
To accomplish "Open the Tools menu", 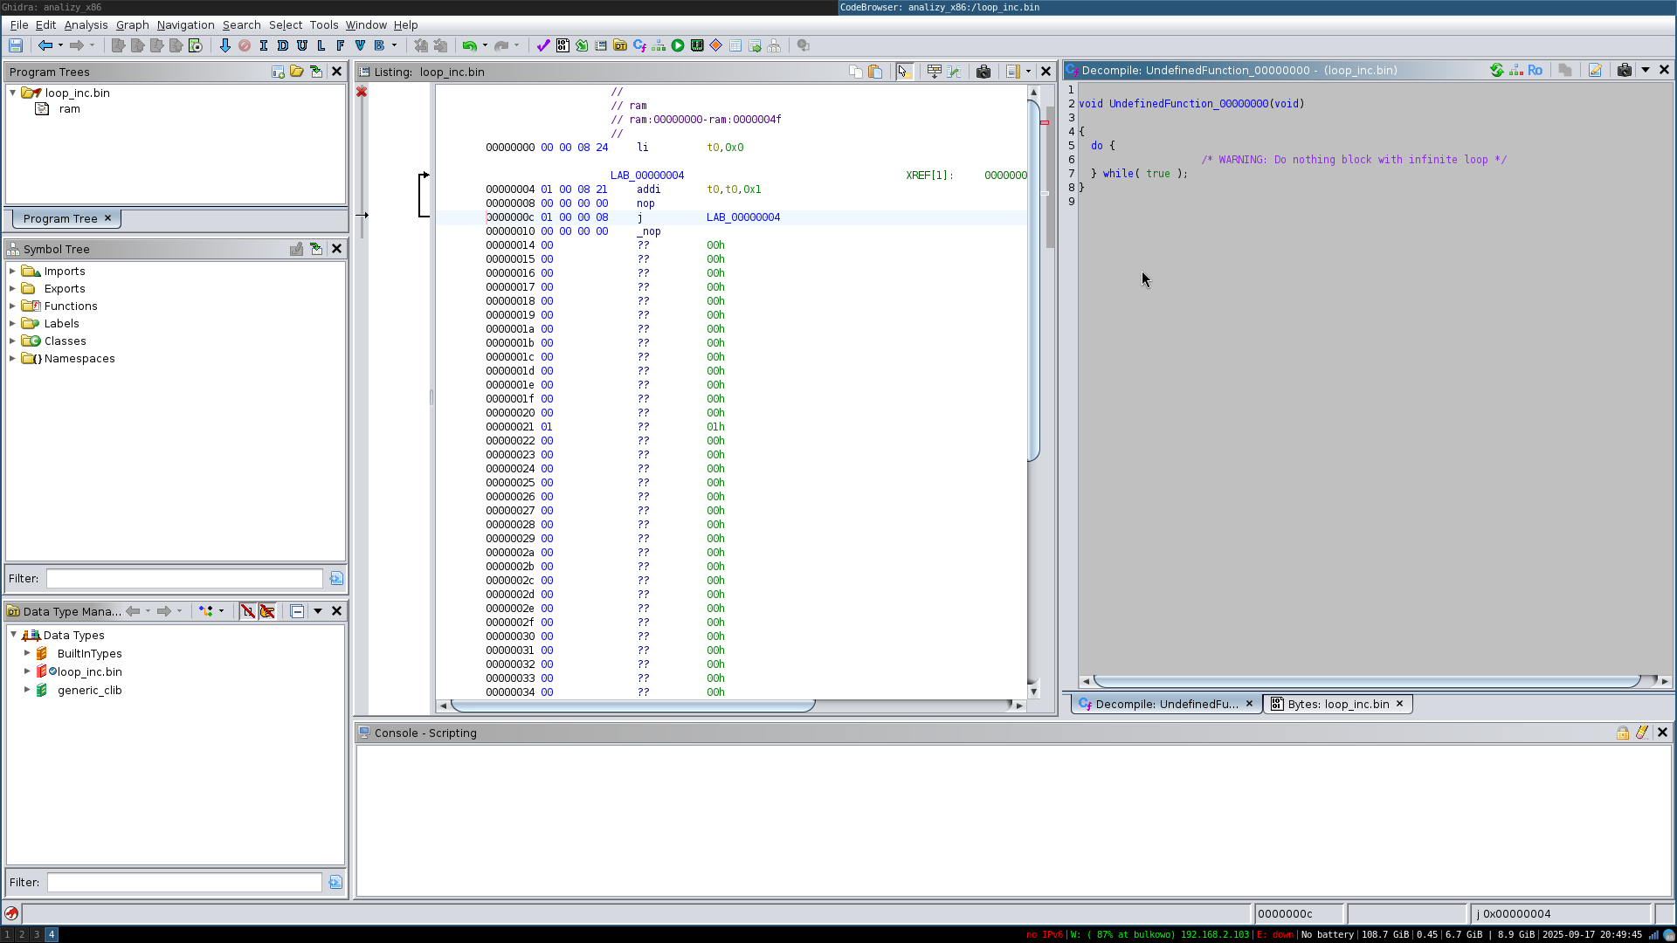I will [x=324, y=24].
